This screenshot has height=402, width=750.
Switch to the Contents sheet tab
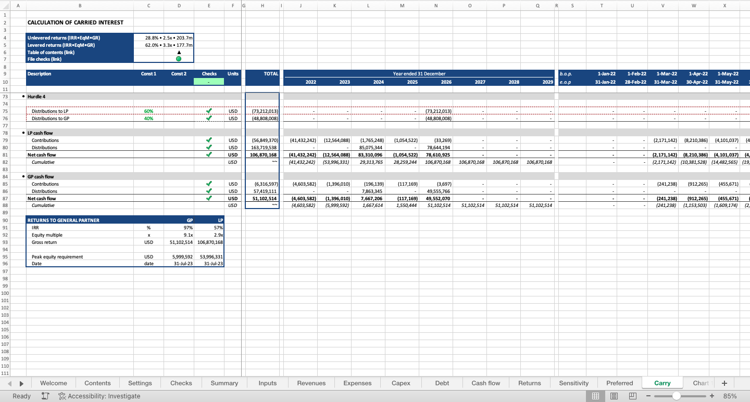(x=97, y=383)
